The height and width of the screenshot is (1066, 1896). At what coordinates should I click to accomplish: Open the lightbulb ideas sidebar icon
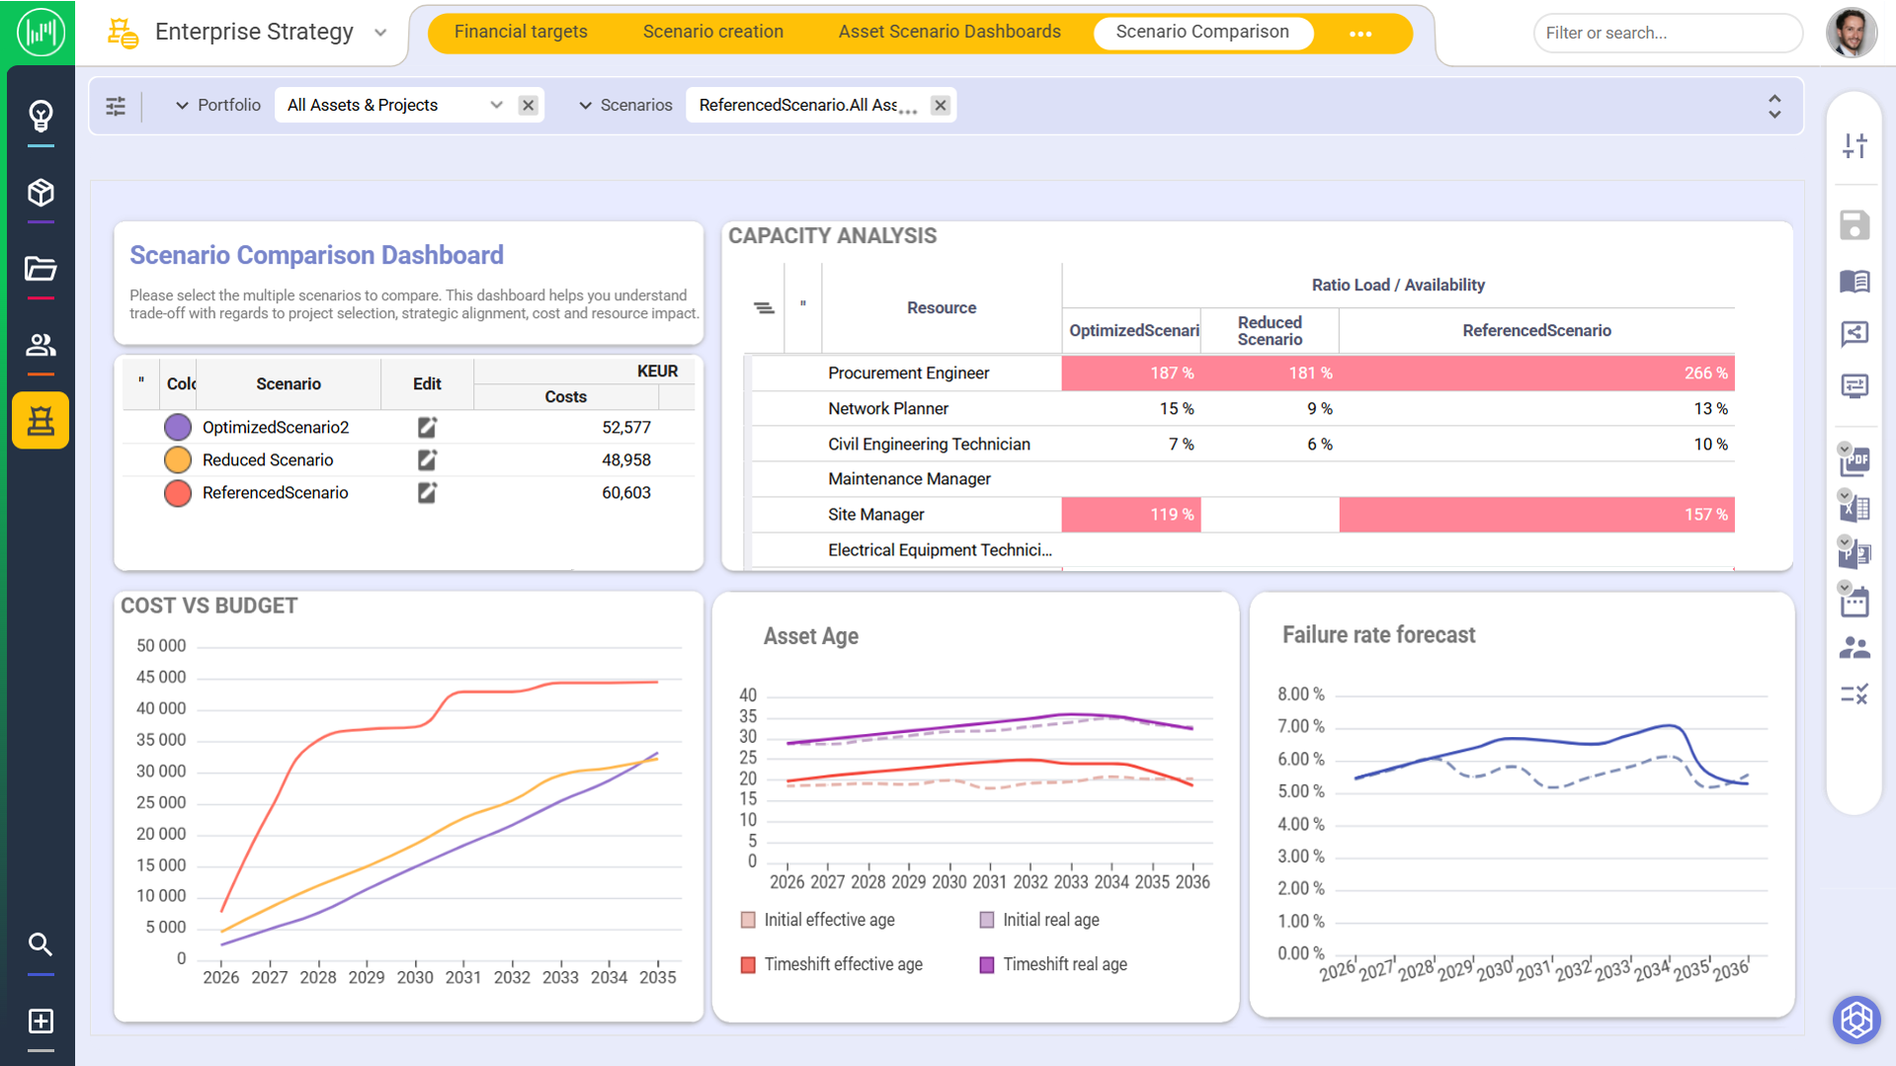click(x=41, y=117)
